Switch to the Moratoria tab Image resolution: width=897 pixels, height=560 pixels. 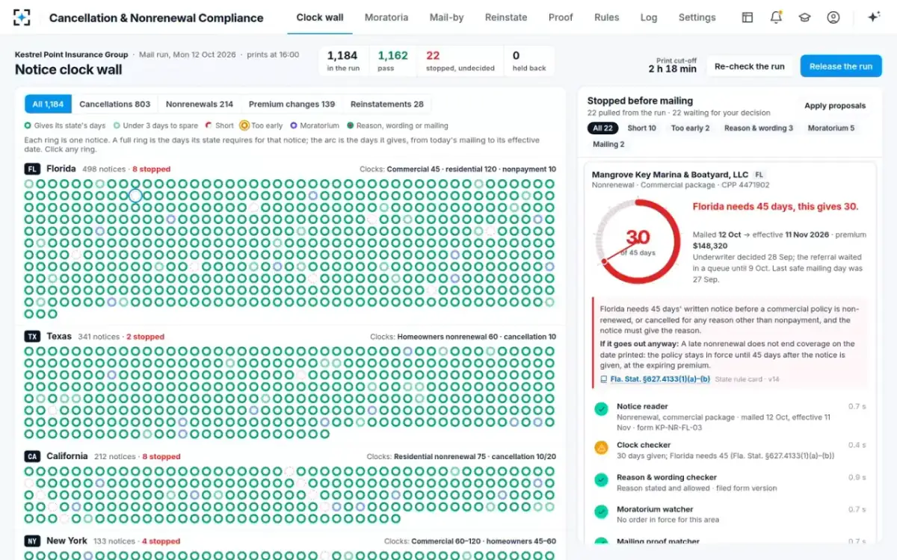point(386,17)
